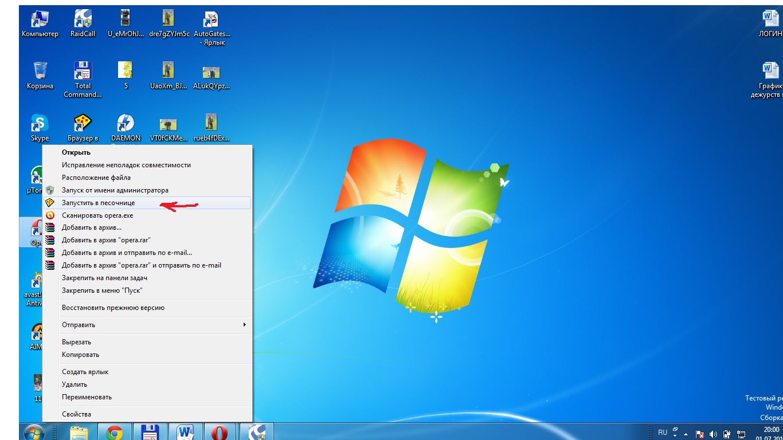
Task: Choose Добавить в архив "opera.rar"
Action: pos(147,240)
